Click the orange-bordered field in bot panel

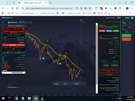click(6, 67)
